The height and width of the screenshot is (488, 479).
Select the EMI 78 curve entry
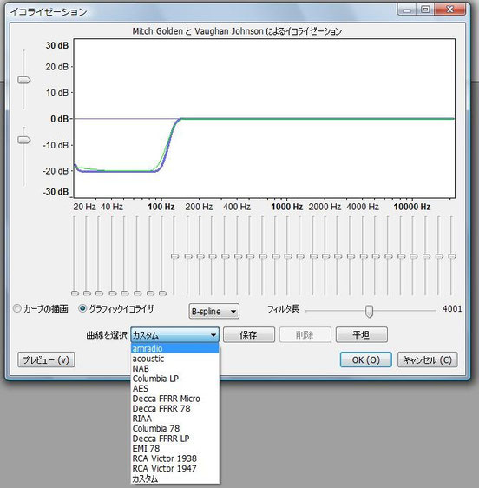(x=174, y=448)
